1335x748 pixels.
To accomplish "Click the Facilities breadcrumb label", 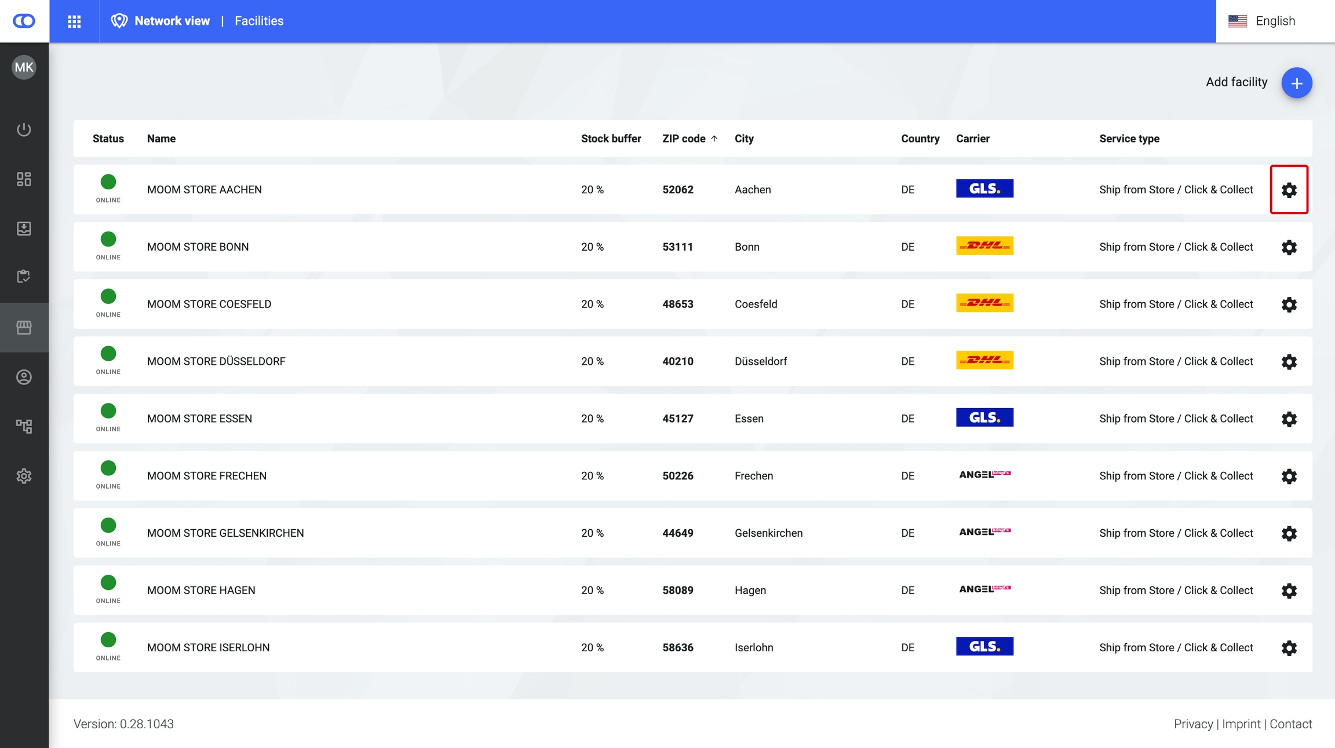I will (x=259, y=21).
